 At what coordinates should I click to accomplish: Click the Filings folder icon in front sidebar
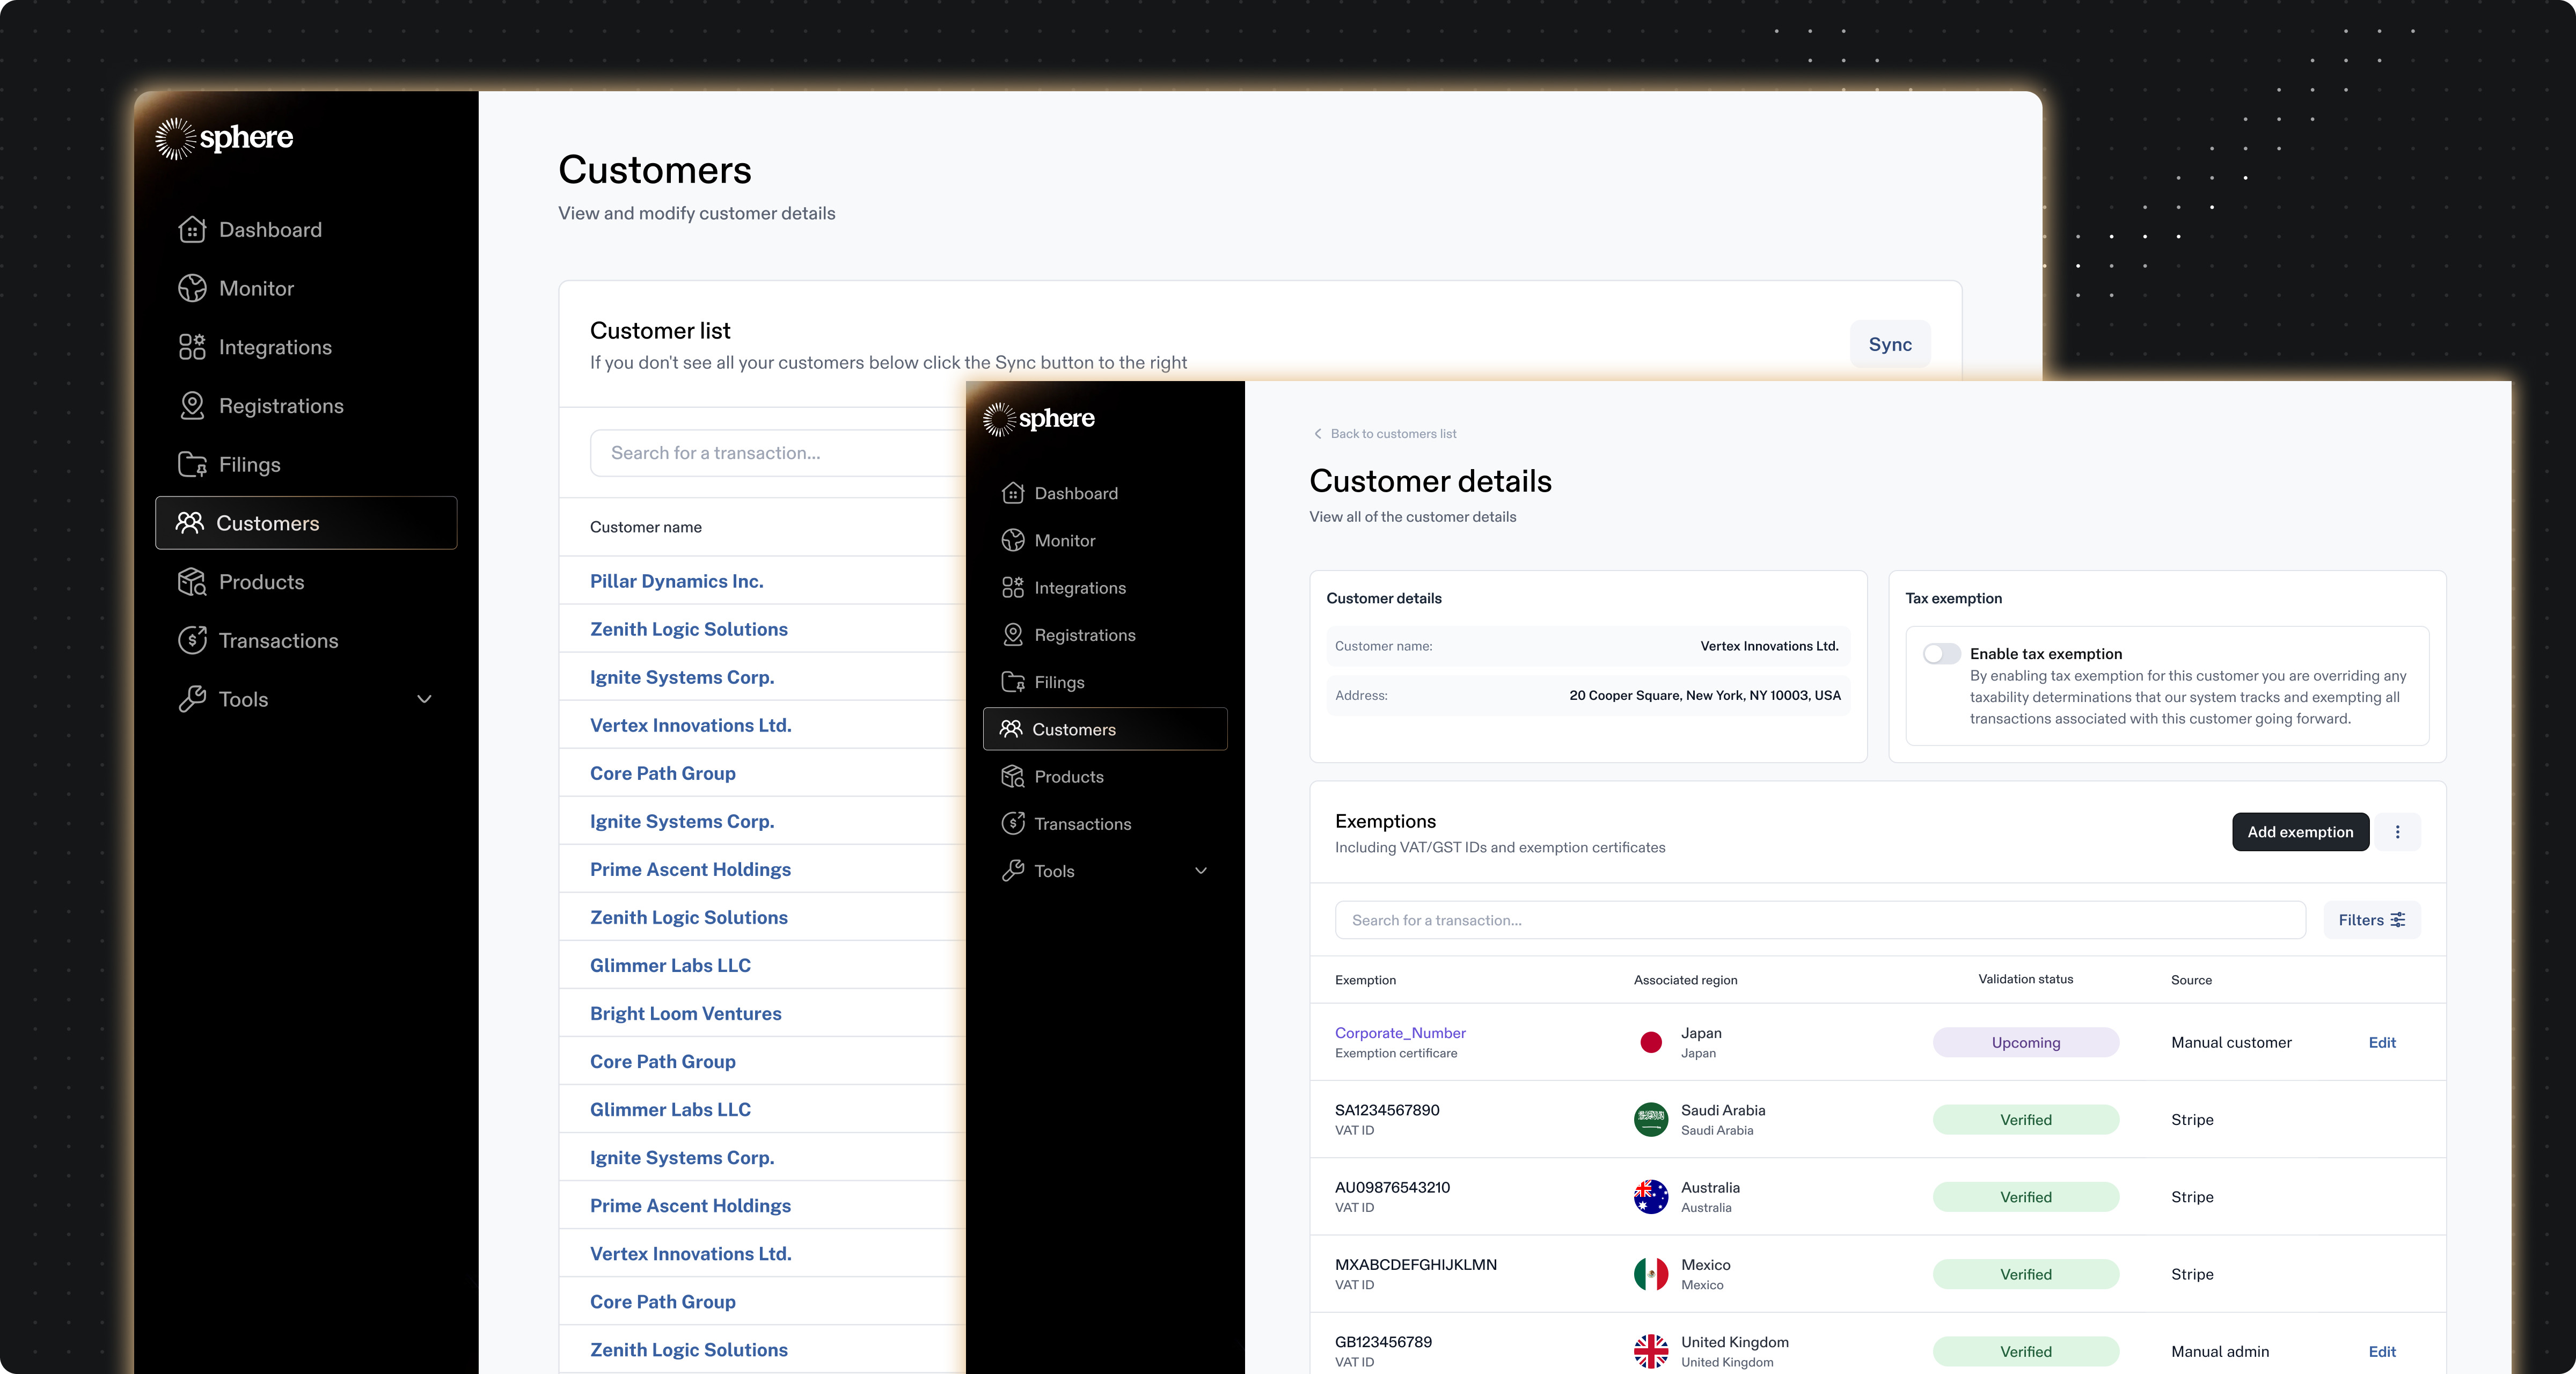pyautogui.click(x=1012, y=682)
